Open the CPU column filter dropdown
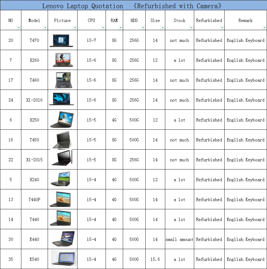The height and width of the screenshot is (269, 267). [x=103, y=28]
